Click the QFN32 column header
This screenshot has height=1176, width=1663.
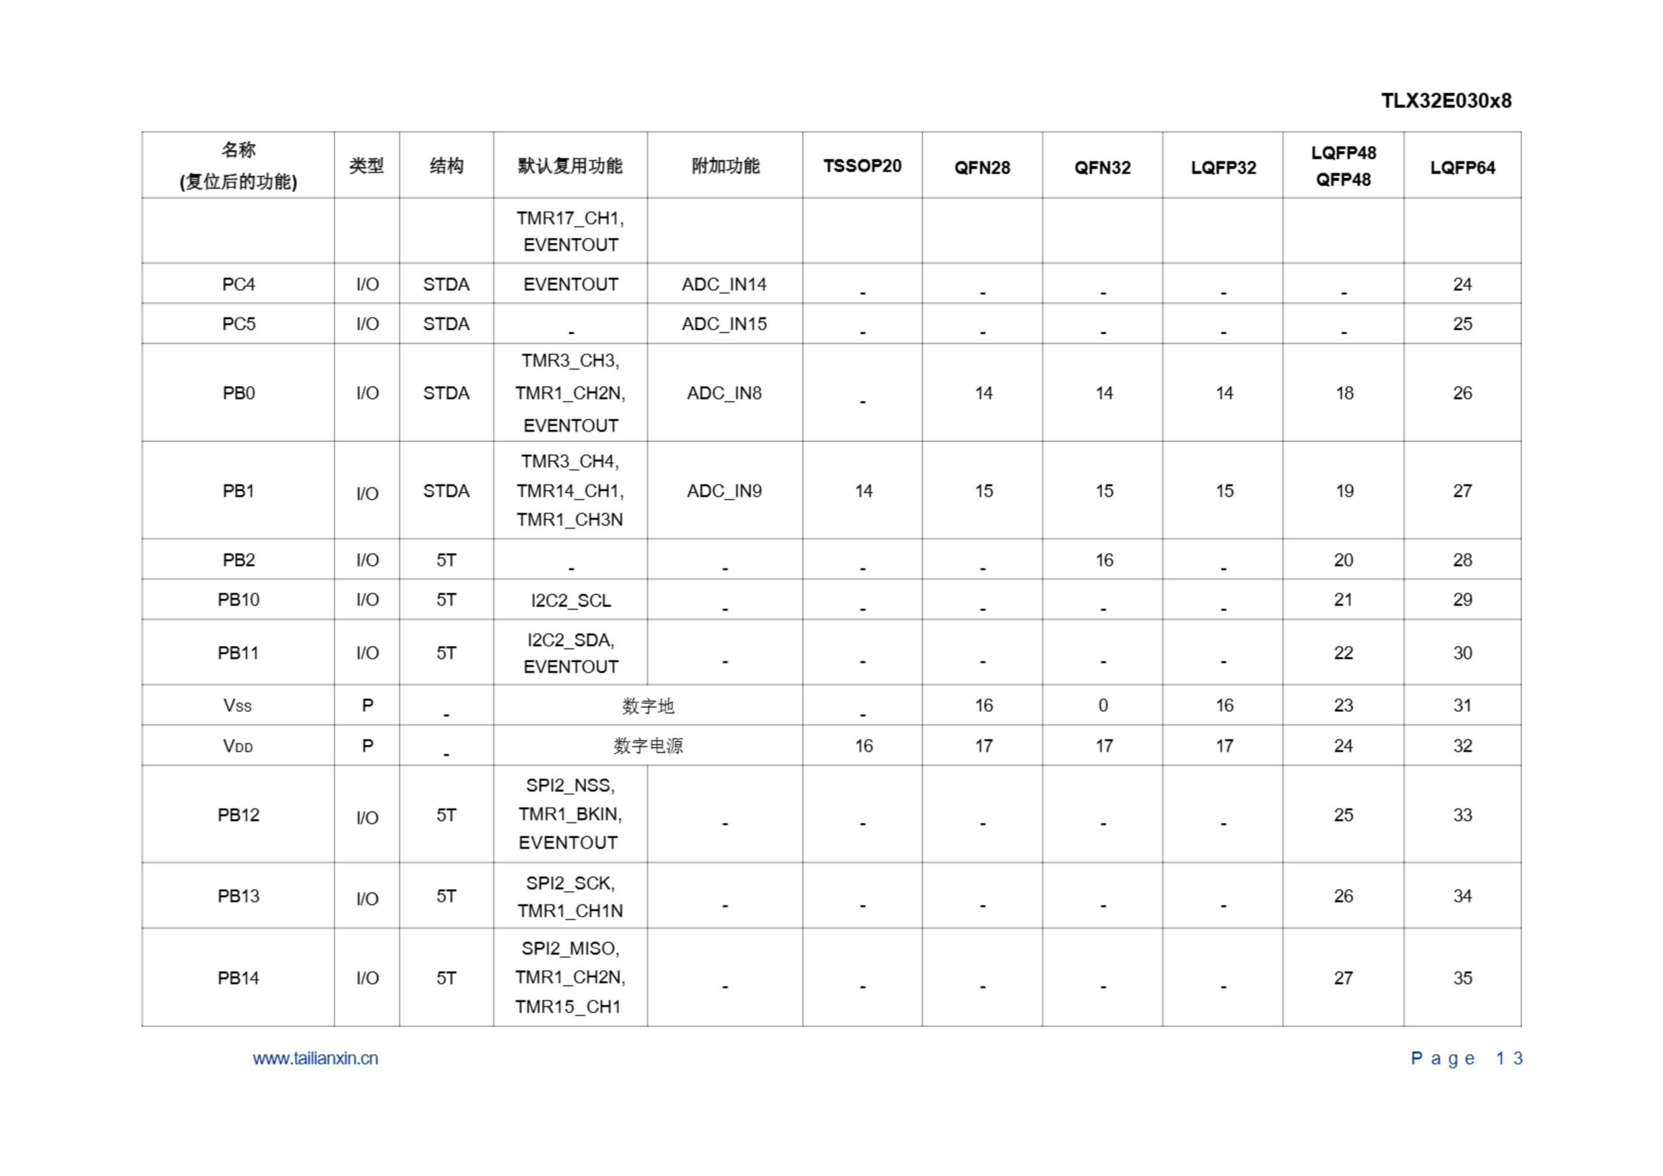[1102, 168]
